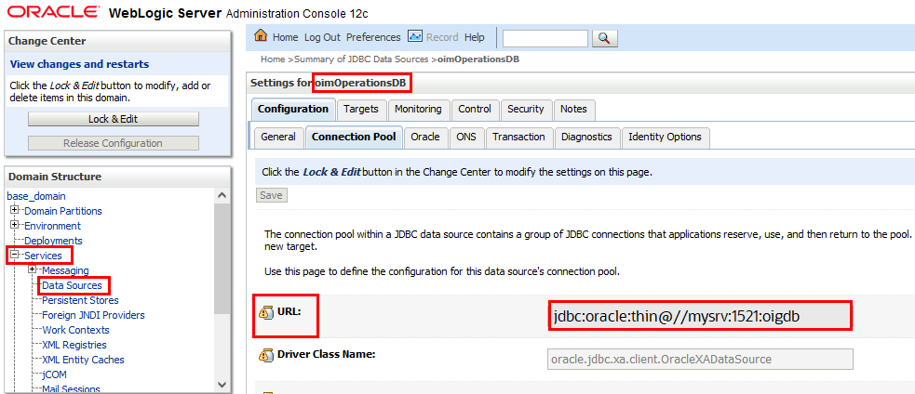915x394 pixels.
Task: Click Domain Structure scrollbar down arrow
Action: [x=221, y=384]
